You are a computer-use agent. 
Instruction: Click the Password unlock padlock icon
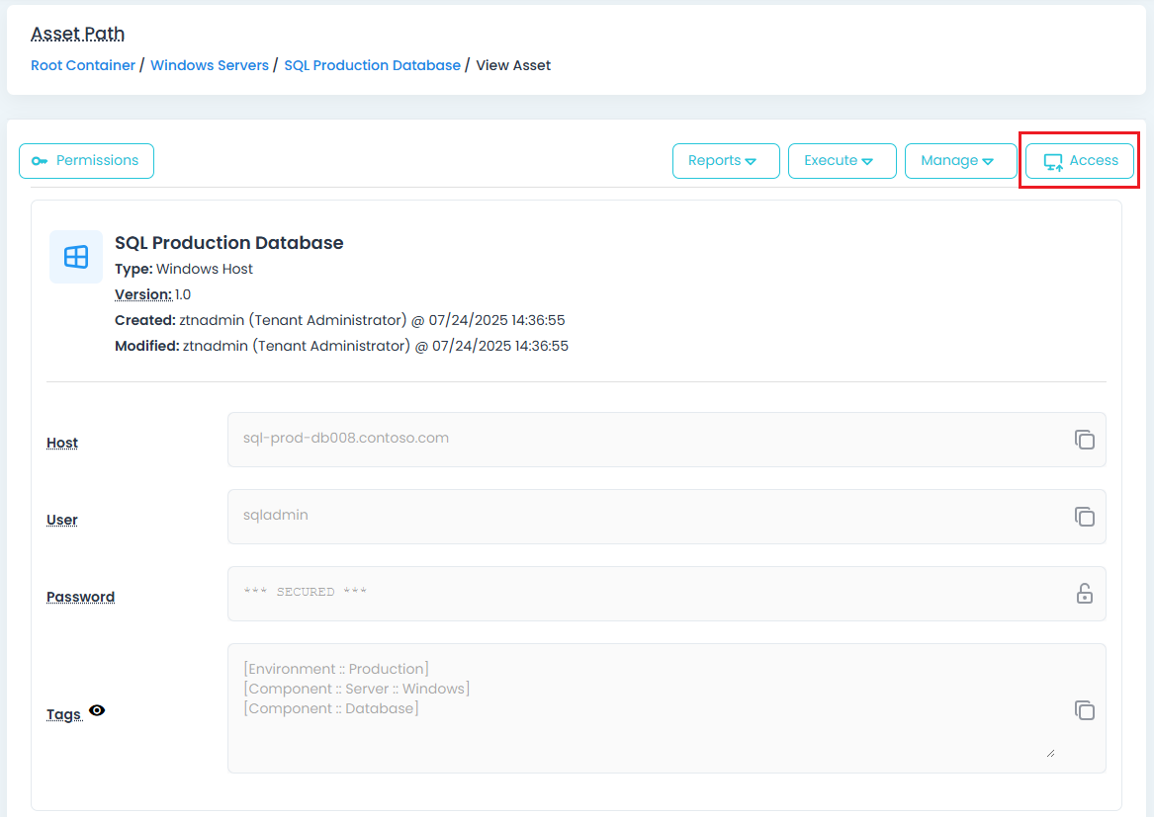click(x=1084, y=594)
